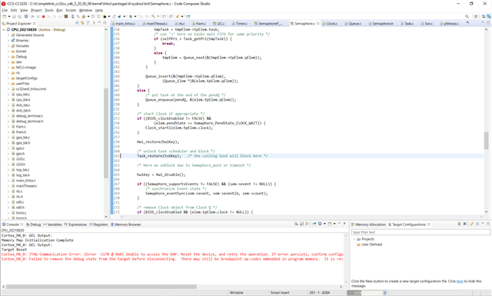Click the type filter text field

[x=421, y=232]
